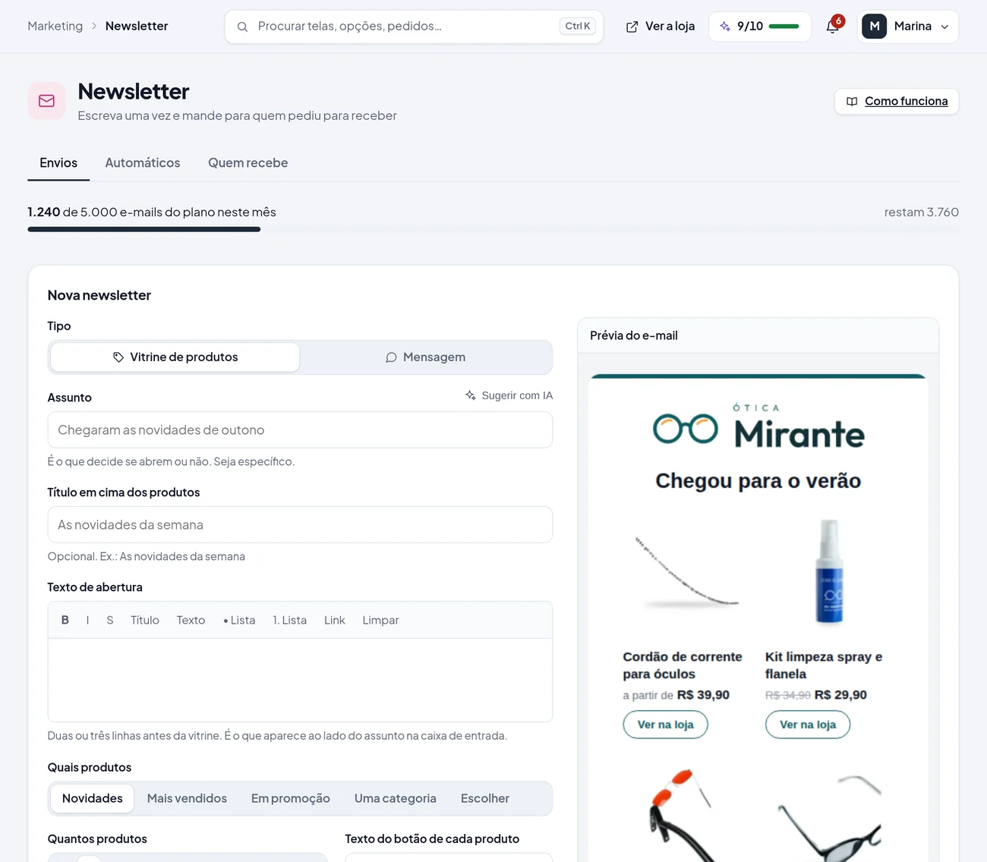The image size is (987, 862).
Task: Click Limpar to clear formatting
Action: click(x=380, y=620)
